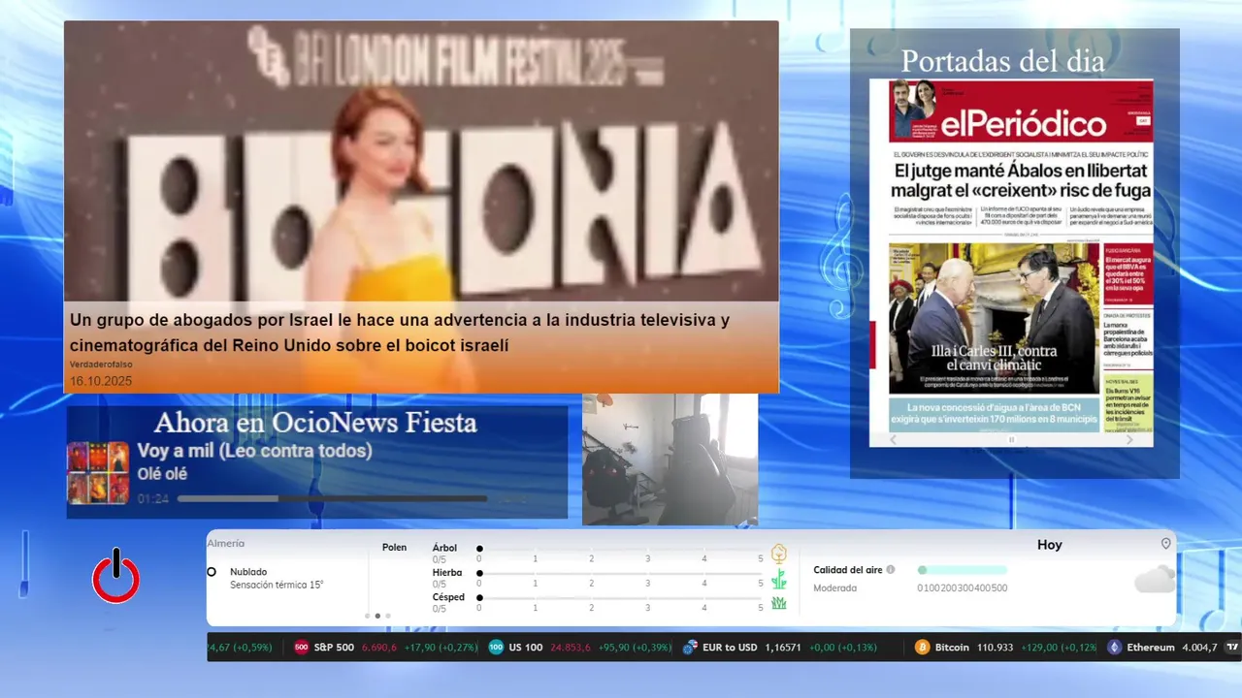The height and width of the screenshot is (698, 1242).
Task: Select the third weather widget page dot
Action: click(388, 616)
